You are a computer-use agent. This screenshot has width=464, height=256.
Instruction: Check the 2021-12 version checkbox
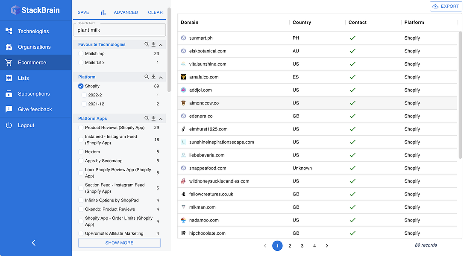pos(84,104)
